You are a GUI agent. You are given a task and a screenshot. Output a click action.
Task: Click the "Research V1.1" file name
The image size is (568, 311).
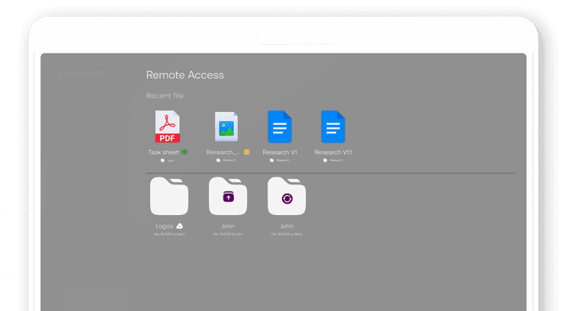[x=333, y=152]
